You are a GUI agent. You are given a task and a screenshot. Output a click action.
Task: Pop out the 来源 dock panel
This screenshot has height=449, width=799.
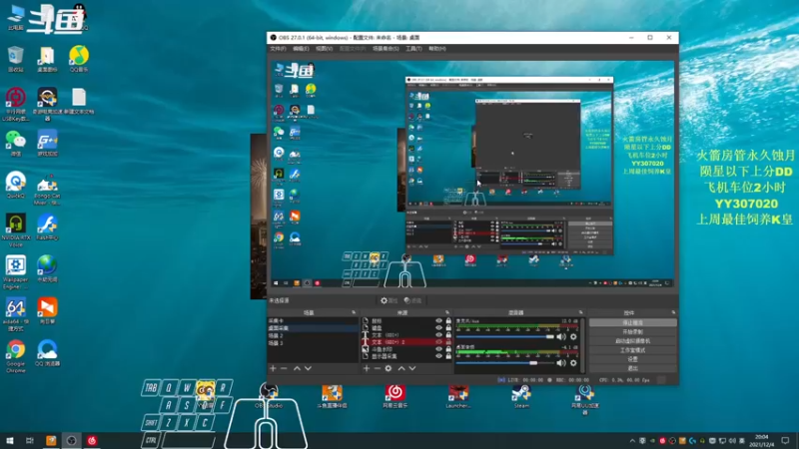(x=447, y=312)
